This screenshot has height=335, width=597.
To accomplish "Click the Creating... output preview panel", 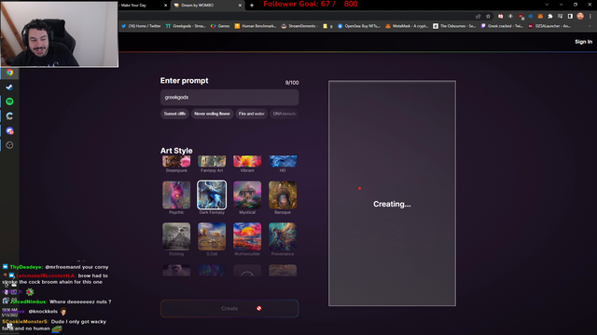I will pyautogui.click(x=392, y=193).
